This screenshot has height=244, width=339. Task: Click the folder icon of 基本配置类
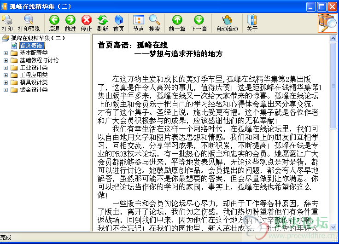(14, 53)
